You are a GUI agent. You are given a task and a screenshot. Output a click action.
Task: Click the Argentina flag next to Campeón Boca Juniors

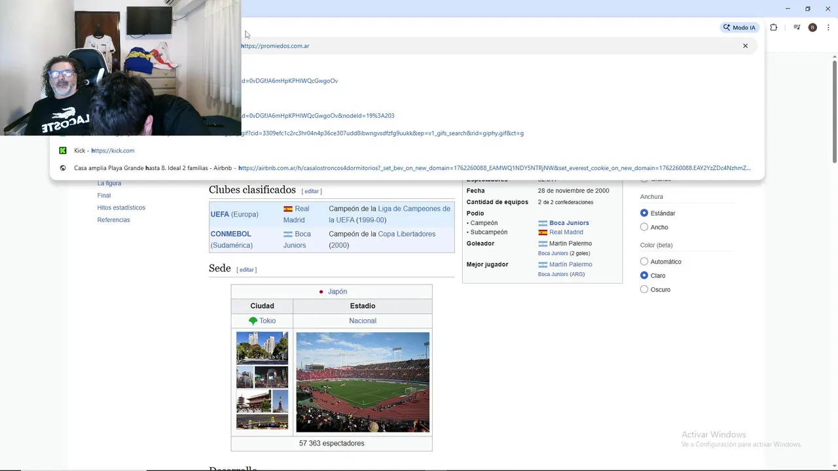click(543, 223)
